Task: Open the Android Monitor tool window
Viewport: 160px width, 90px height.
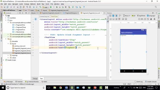Action: [x=32, y=82]
